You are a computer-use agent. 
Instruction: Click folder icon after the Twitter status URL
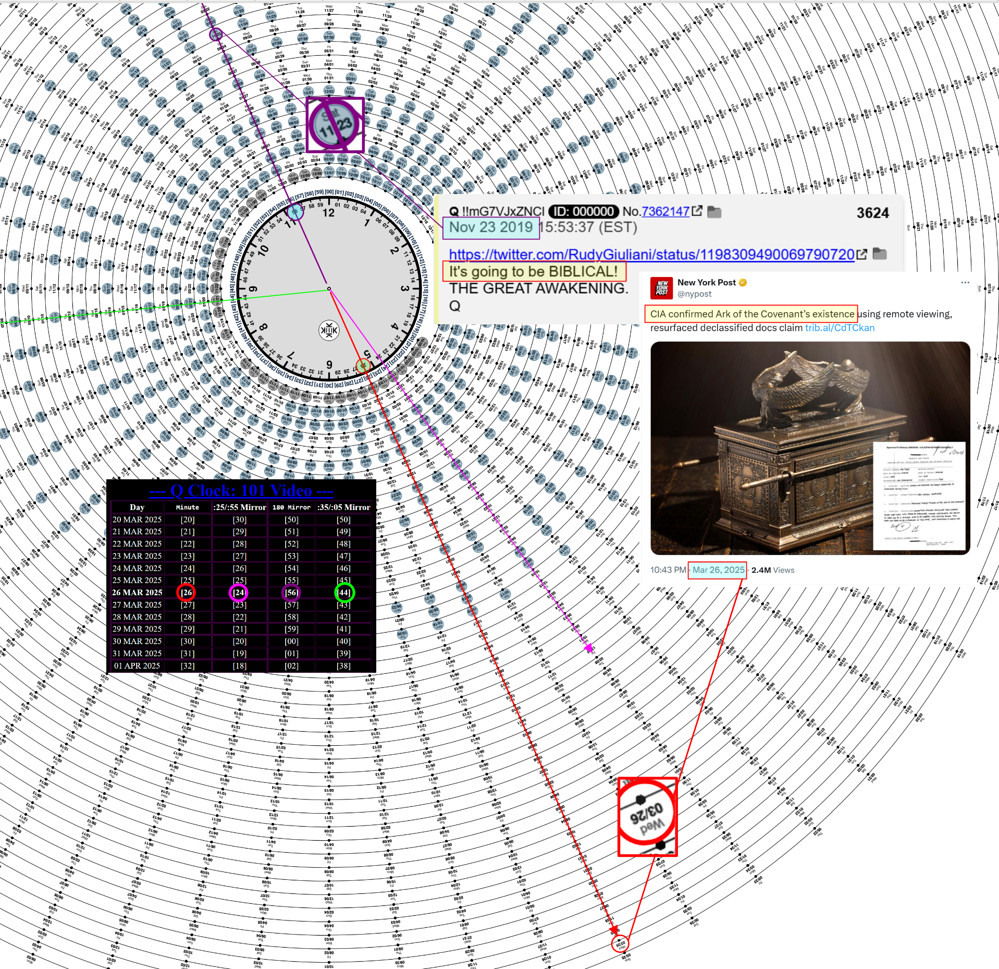coord(880,253)
